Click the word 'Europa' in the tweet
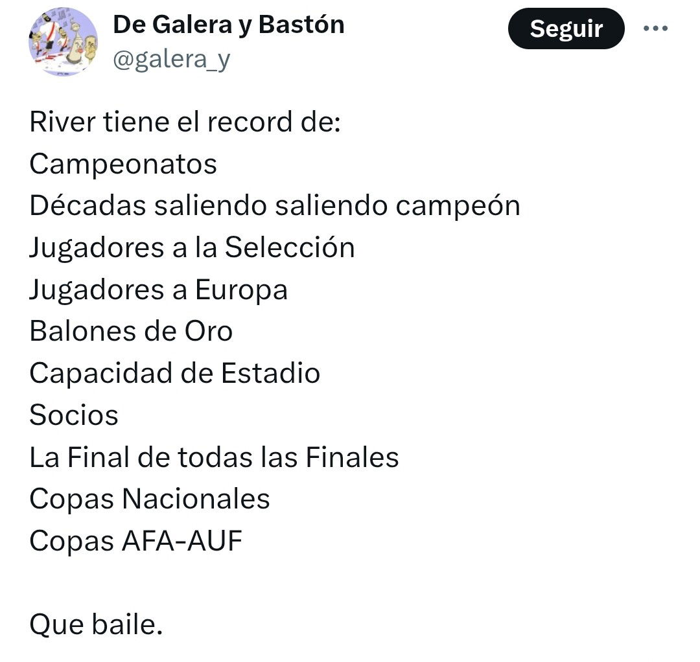 tap(241, 290)
